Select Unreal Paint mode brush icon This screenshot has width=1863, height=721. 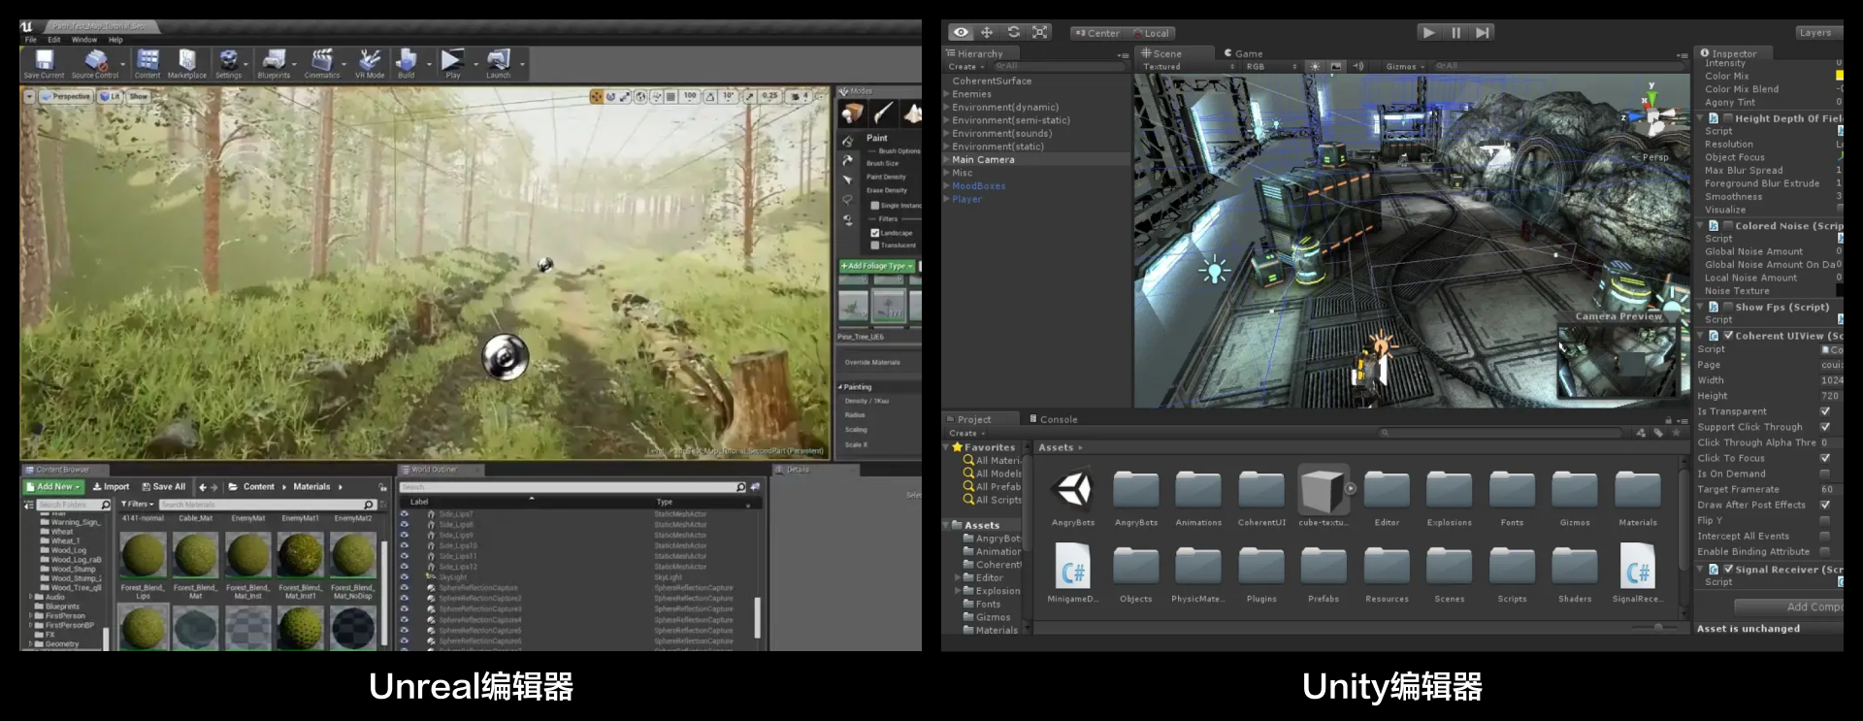(883, 115)
